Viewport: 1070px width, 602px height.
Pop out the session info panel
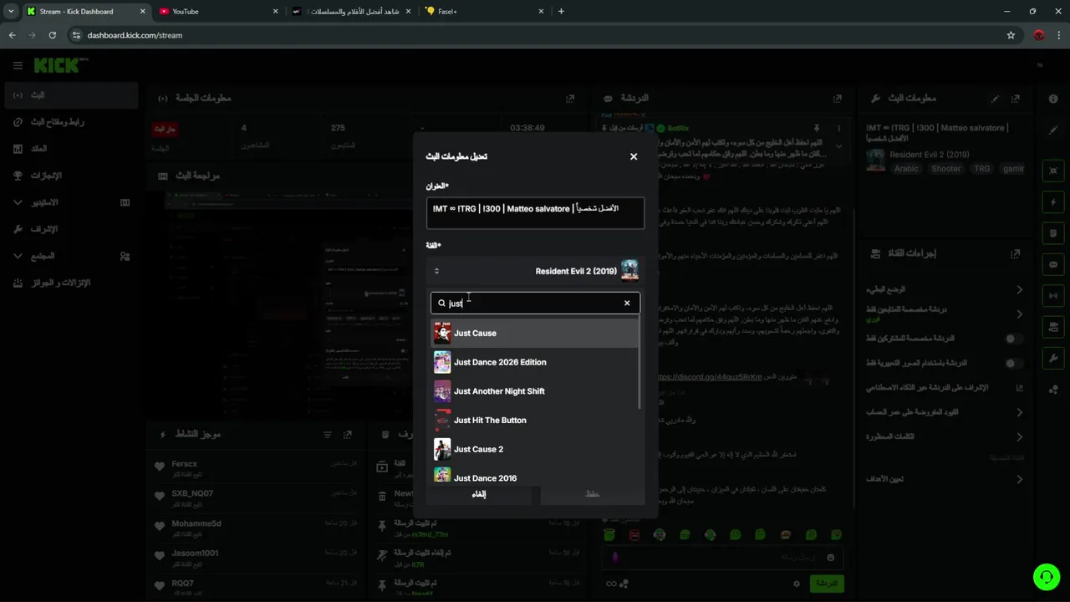pyautogui.click(x=570, y=99)
